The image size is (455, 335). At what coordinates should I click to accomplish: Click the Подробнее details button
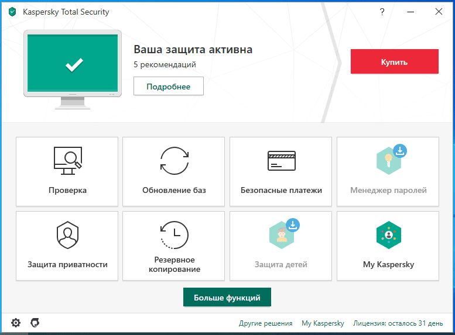169,86
